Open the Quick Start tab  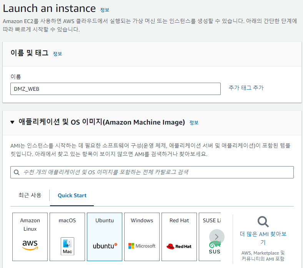[x=72, y=195]
